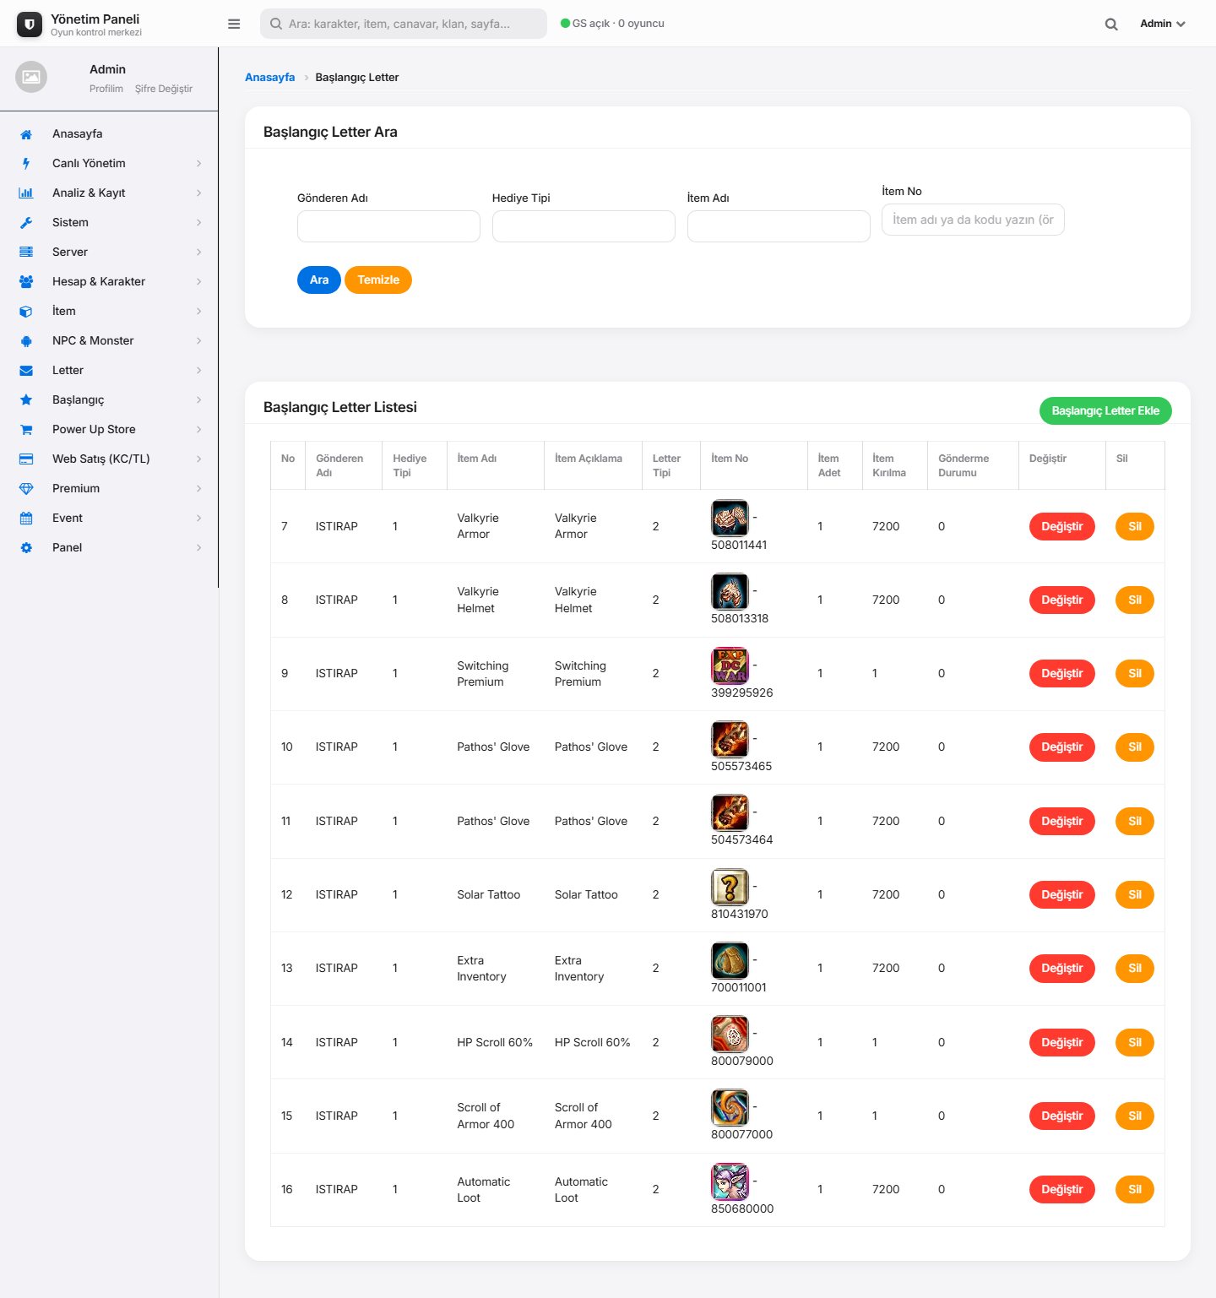The image size is (1216, 1298).
Task: Expand the Web Satış (KC/TL) chevron
Action: point(199,459)
